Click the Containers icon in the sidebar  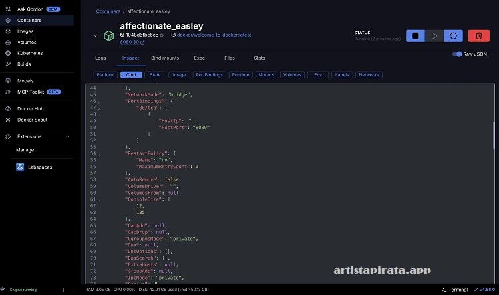tap(8, 20)
